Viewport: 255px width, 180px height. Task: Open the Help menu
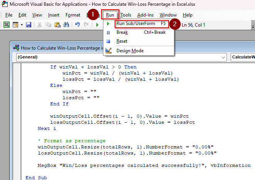click(x=187, y=15)
